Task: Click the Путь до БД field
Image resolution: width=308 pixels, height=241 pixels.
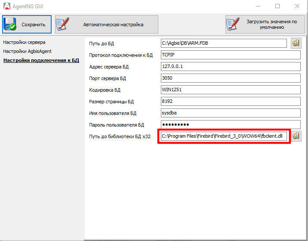Action: pos(223,43)
